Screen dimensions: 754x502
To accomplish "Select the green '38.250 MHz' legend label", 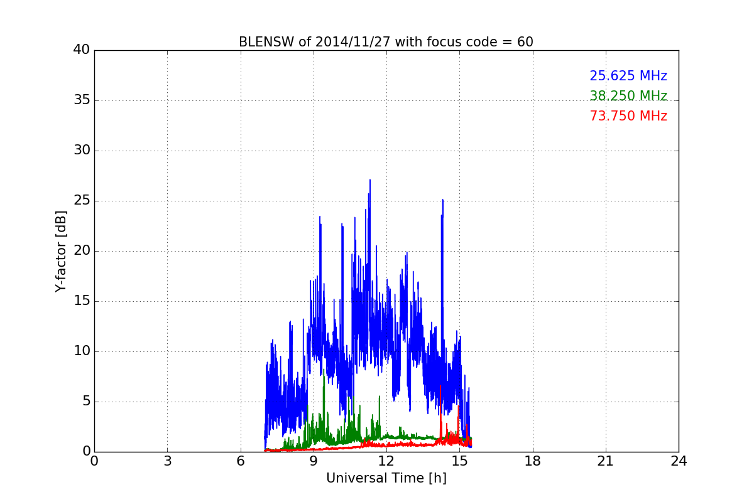I will [x=628, y=96].
